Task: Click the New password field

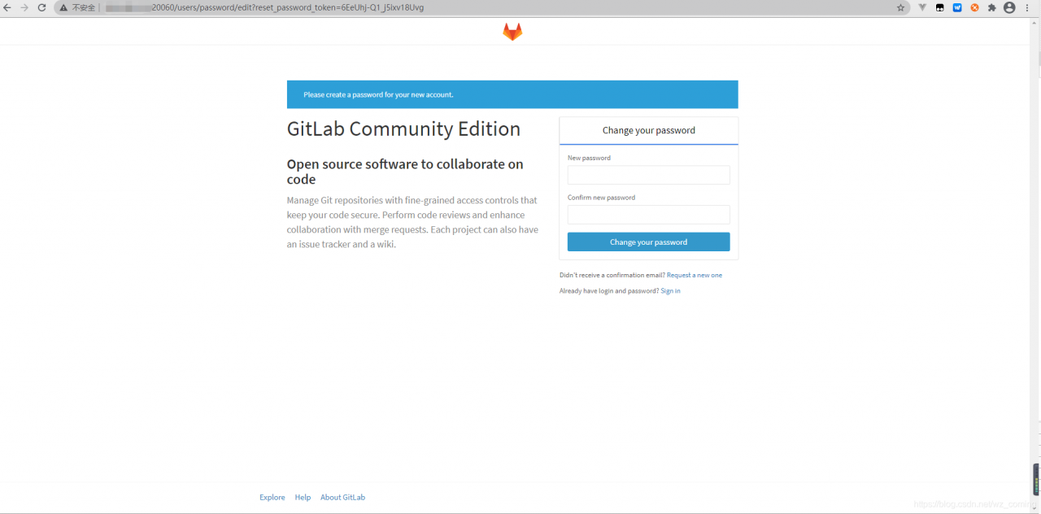Action: 648,175
